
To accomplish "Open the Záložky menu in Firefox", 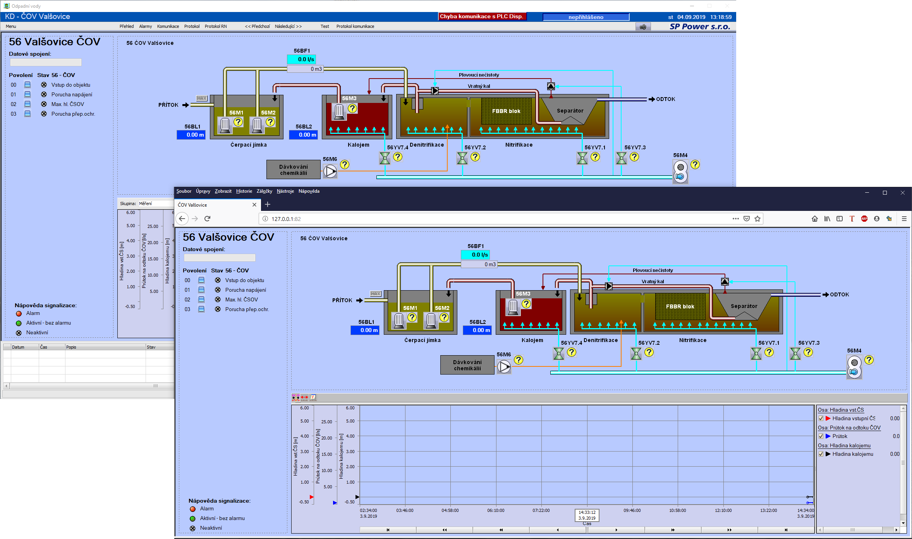I will coord(264,191).
